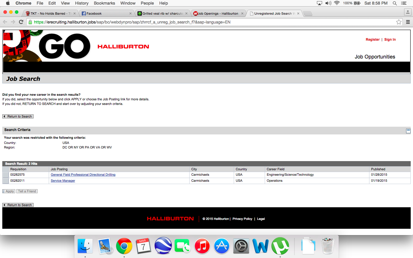Switch to TKT - No Holds Barred tab

pyautogui.click(x=50, y=13)
